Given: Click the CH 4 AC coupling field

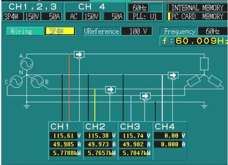Looking at the screenshot, I should 74,16.
